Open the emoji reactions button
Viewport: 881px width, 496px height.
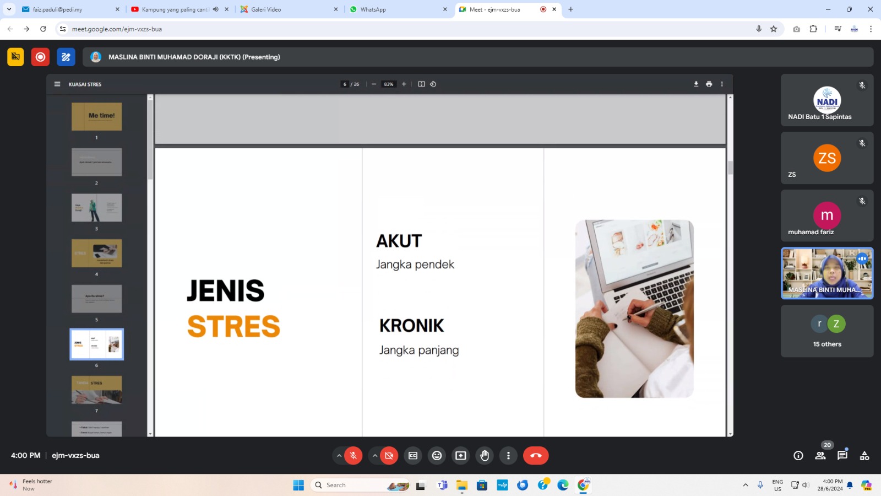pyautogui.click(x=437, y=455)
